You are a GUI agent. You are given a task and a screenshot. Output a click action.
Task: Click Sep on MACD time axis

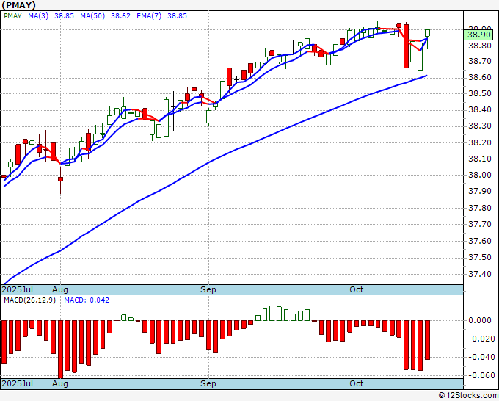point(208,383)
